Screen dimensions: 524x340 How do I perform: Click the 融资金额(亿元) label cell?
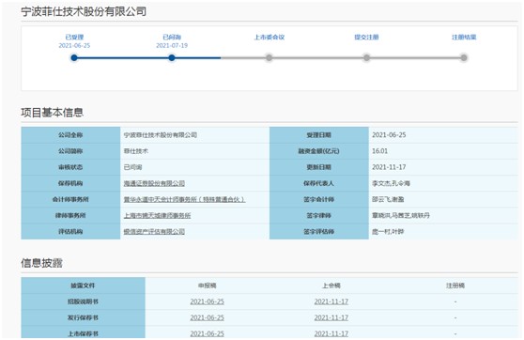point(319,151)
